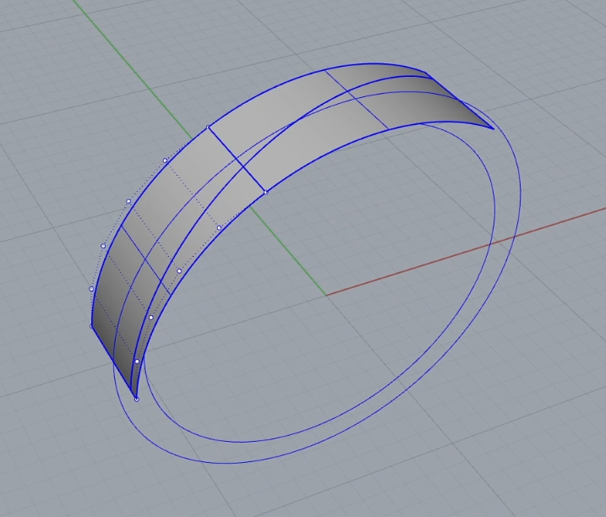Viewport: 606px width, 517px height.
Task: Select the inner-row control point just below the thick isocurve
Action: tap(219, 227)
